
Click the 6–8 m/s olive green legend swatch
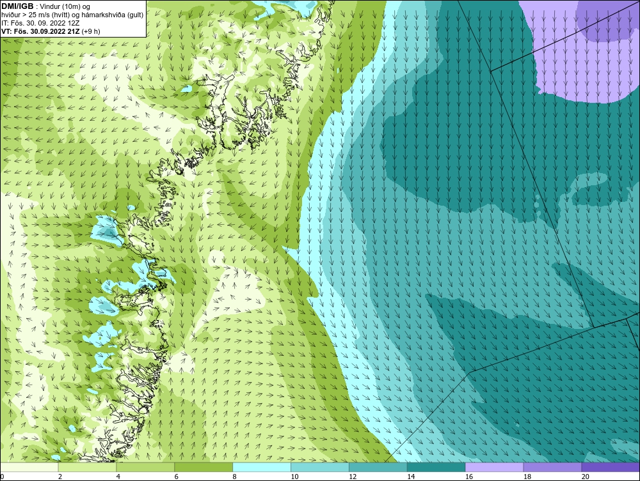(204, 467)
